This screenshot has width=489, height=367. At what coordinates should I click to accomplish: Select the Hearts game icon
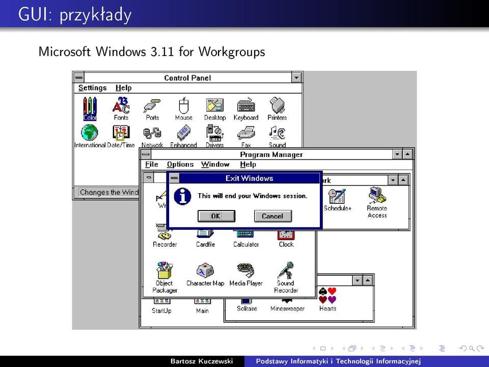point(328,299)
